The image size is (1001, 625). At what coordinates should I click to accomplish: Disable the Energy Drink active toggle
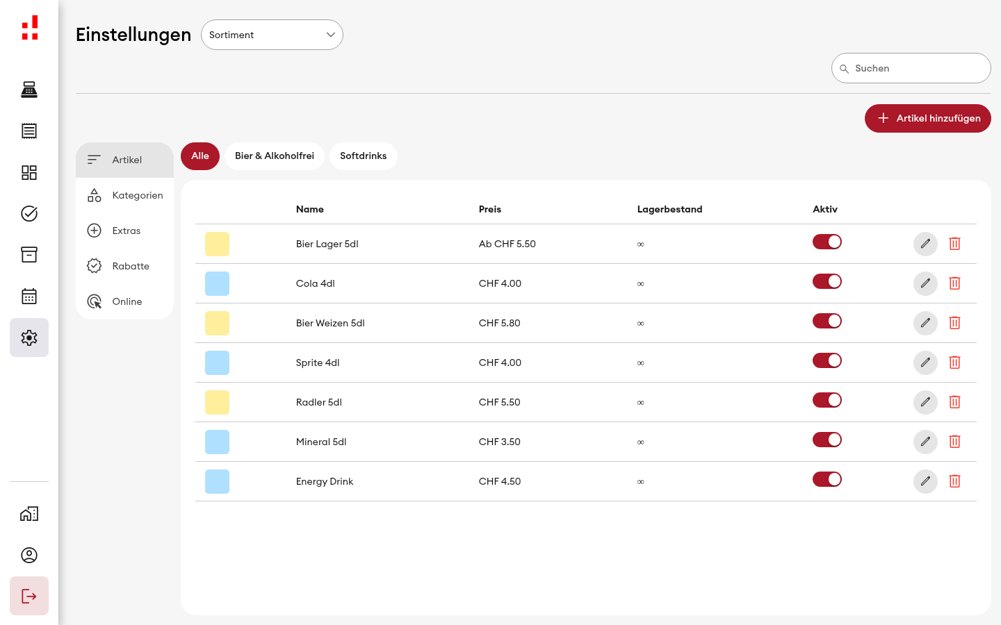click(827, 479)
